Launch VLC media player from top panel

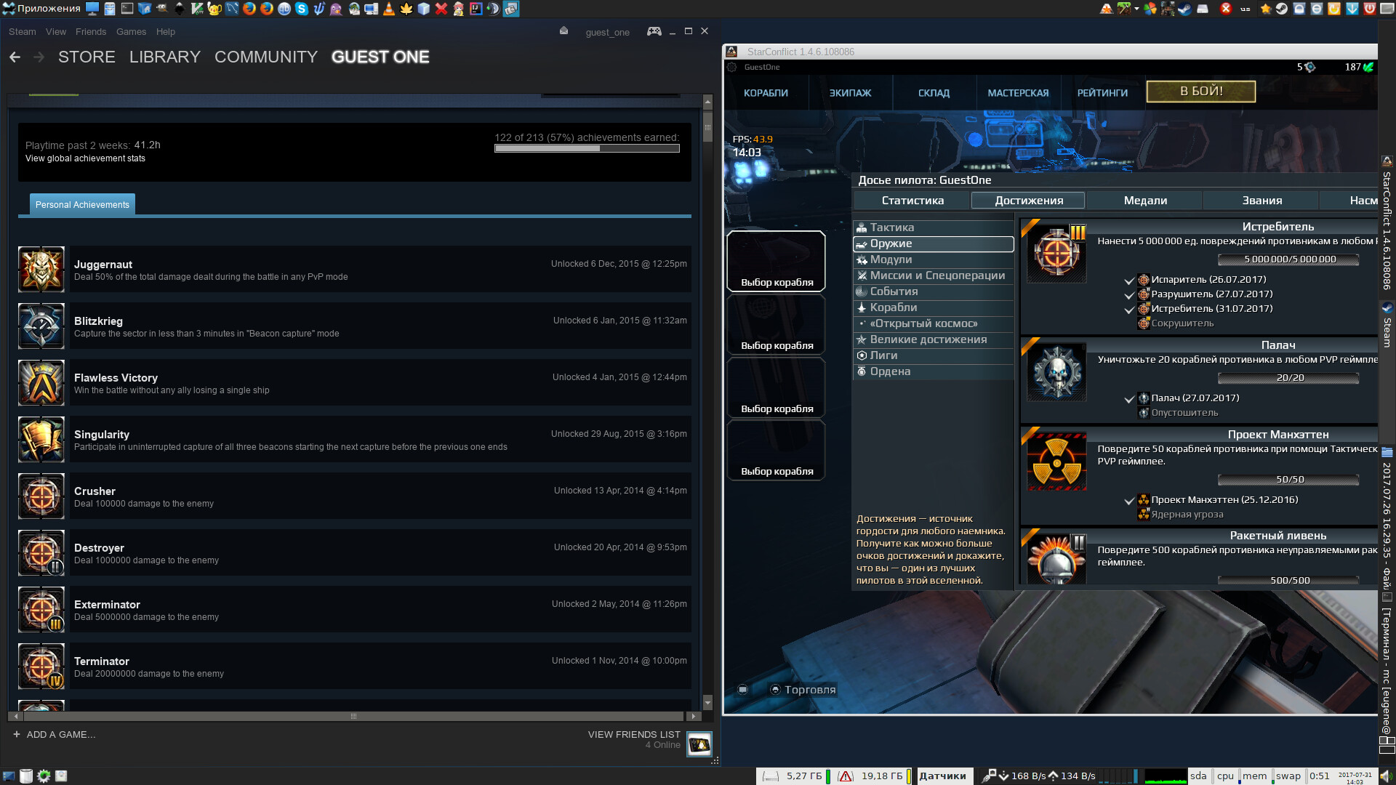click(x=389, y=9)
